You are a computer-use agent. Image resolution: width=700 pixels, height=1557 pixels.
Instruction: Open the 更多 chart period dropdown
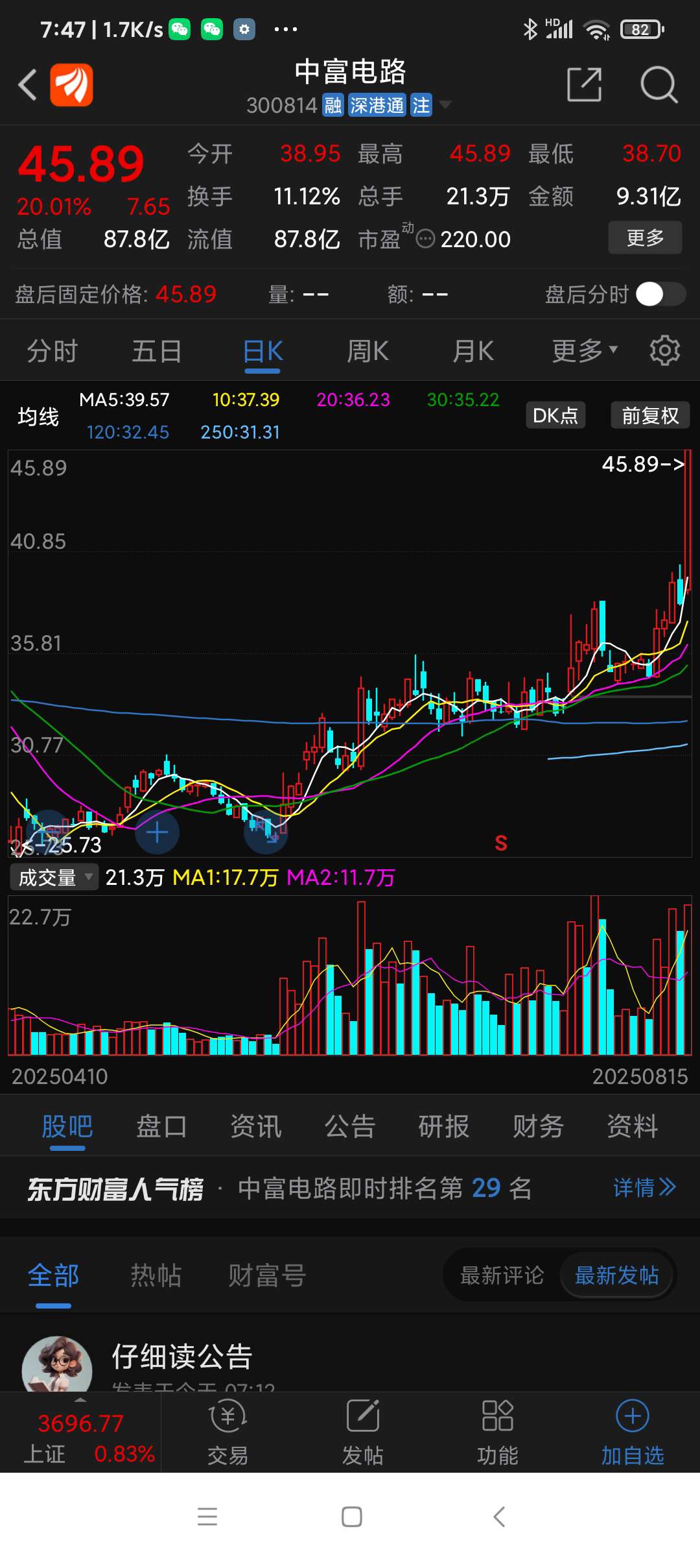coord(585,351)
